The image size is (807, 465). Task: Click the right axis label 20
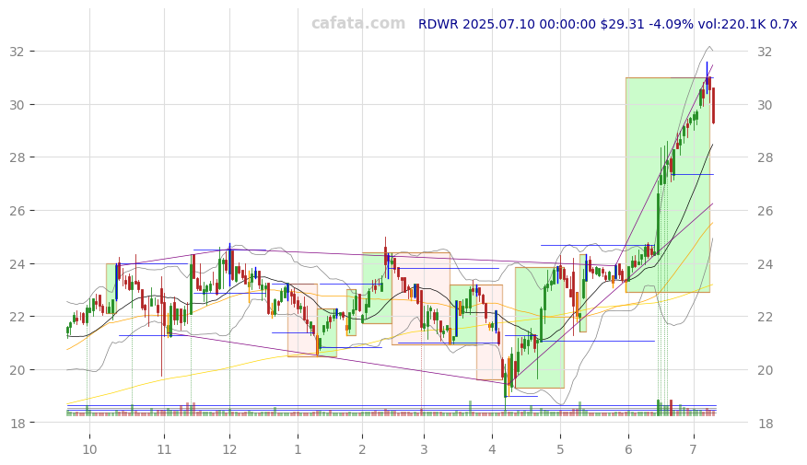click(x=765, y=370)
